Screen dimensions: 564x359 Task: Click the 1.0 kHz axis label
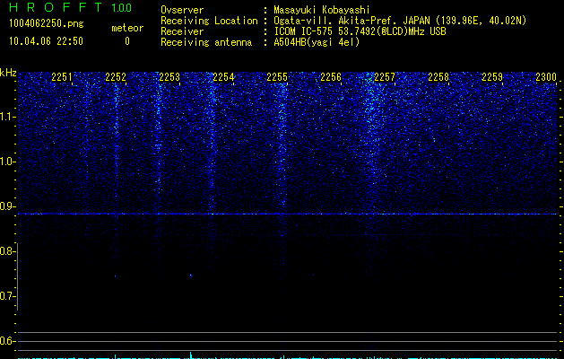tap(7, 162)
